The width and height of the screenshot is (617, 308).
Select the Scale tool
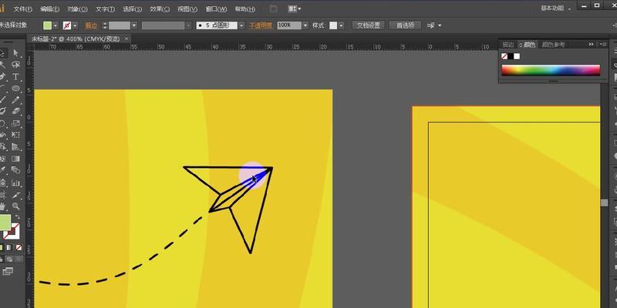[15, 123]
